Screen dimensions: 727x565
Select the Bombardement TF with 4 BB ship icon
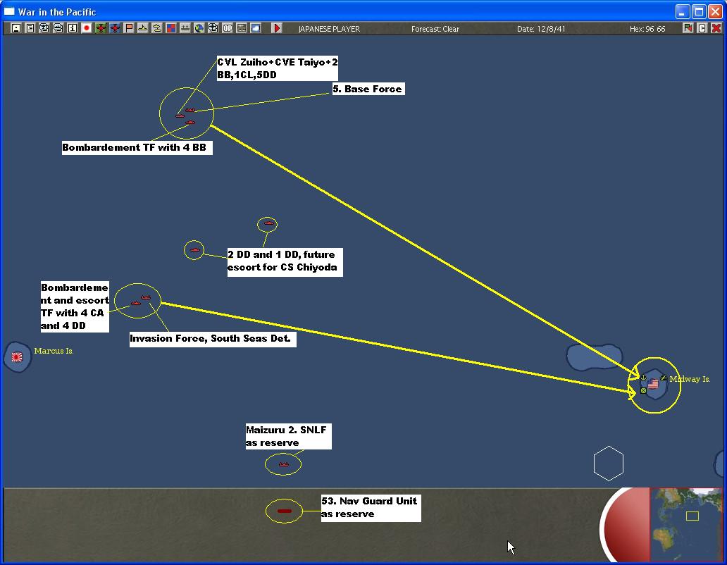tap(190, 123)
